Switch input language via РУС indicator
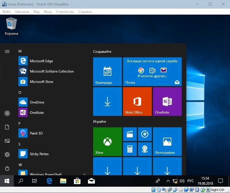This screenshot has width=230, height=193. point(190,181)
